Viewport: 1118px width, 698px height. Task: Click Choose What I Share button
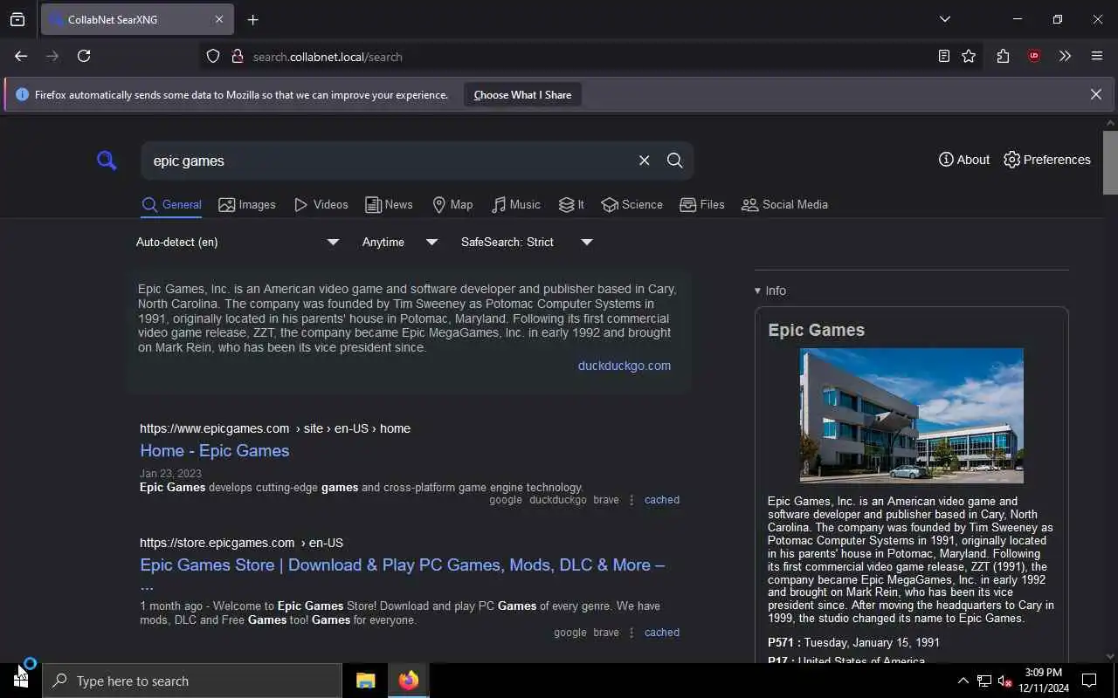[522, 95]
